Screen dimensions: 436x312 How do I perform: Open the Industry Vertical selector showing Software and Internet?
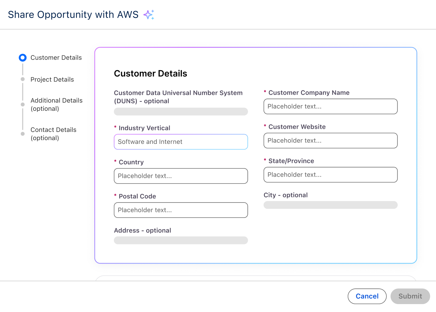(181, 142)
